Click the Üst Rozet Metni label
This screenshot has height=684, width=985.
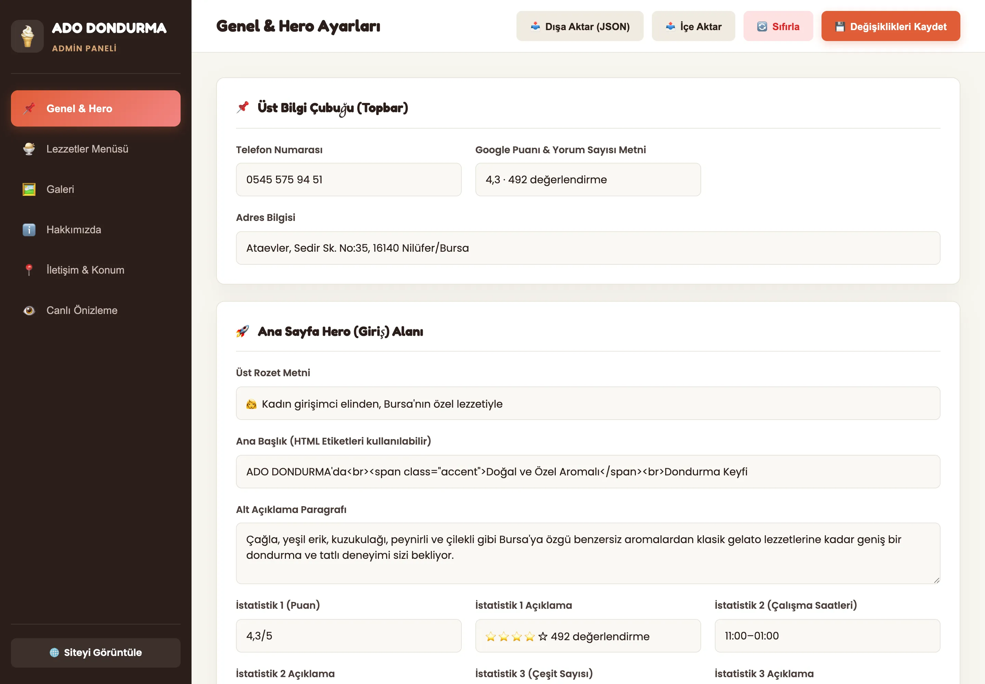tap(273, 373)
